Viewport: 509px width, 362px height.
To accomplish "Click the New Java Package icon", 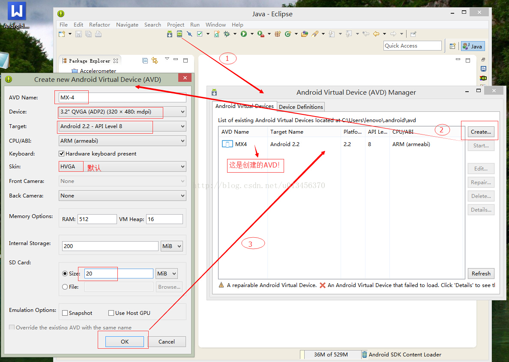I will pyautogui.click(x=278, y=34).
